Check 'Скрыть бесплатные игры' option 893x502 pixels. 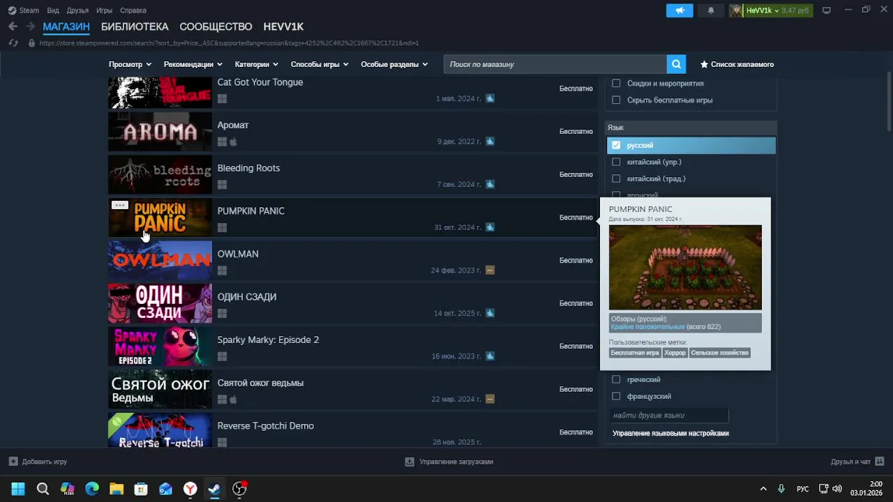click(x=616, y=100)
